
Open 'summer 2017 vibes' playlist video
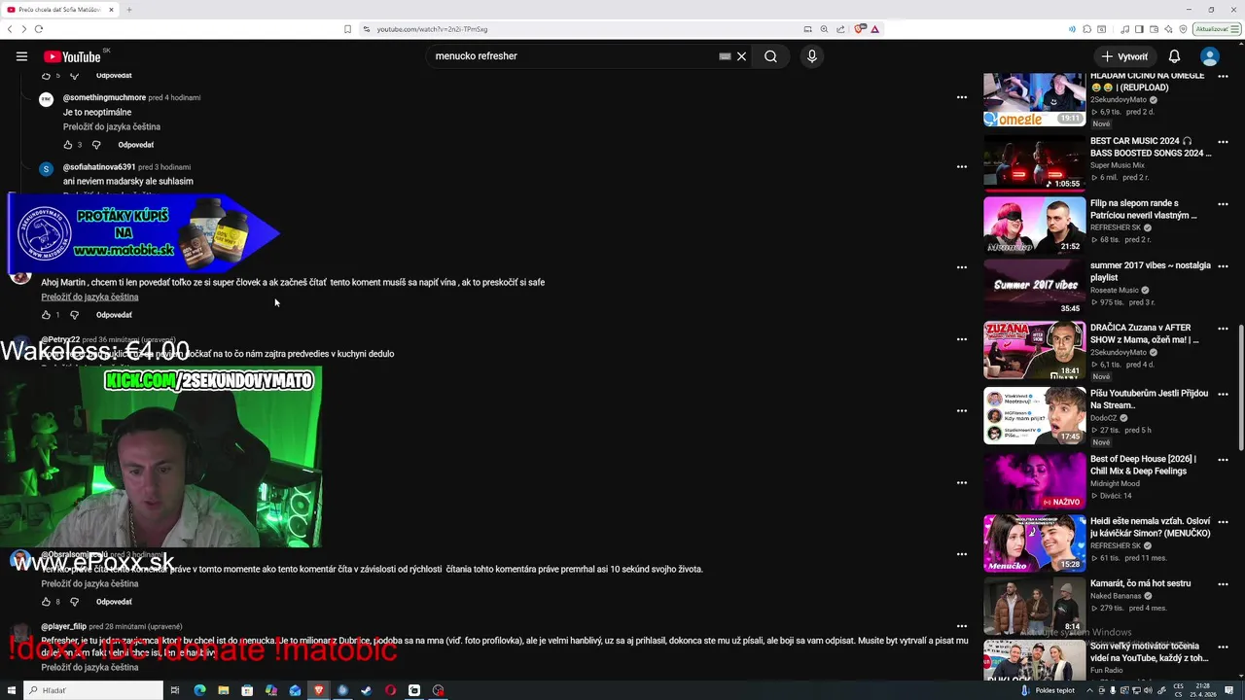(1034, 287)
